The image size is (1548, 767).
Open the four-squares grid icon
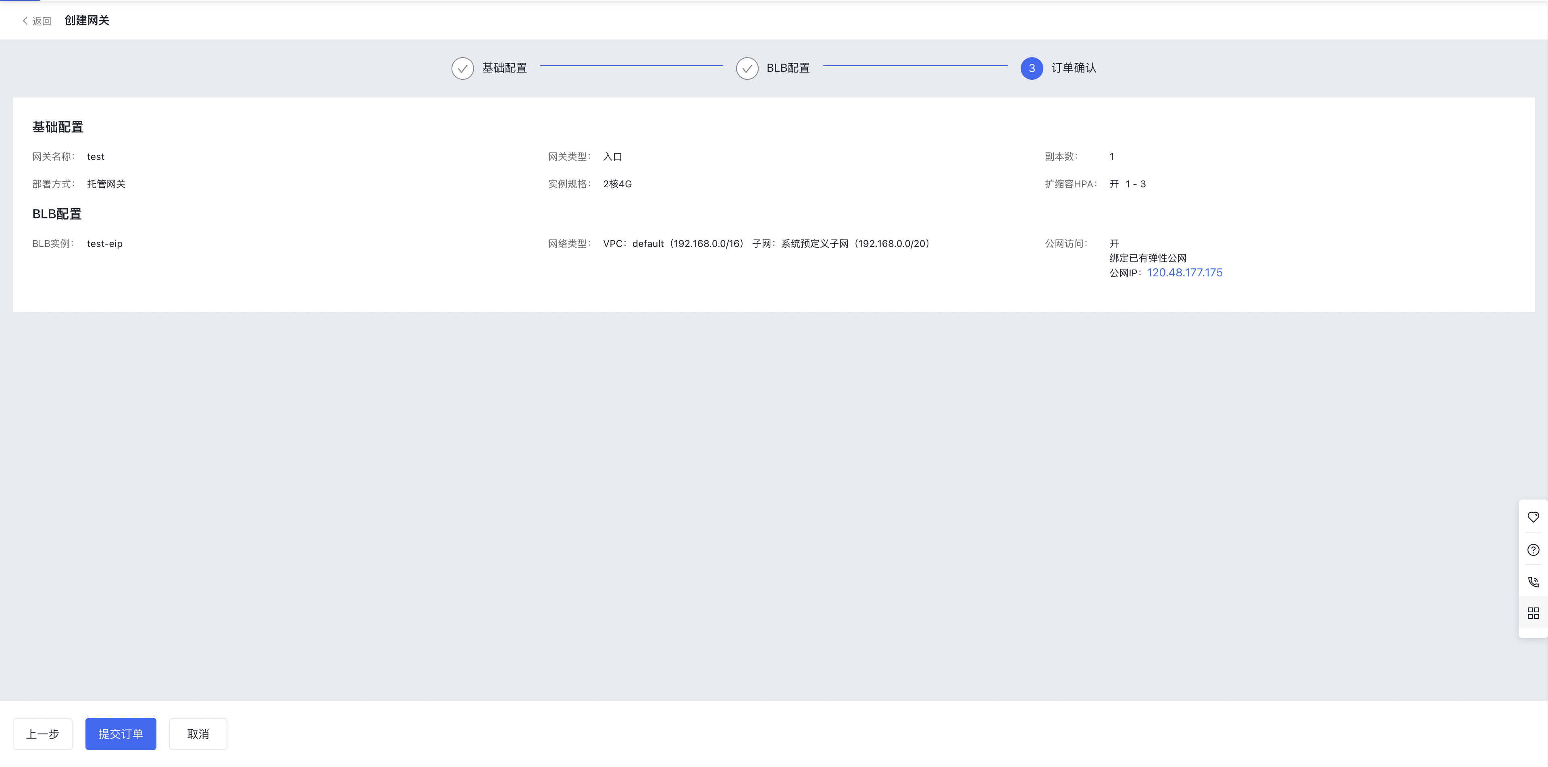pyautogui.click(x=1533, y=613)
